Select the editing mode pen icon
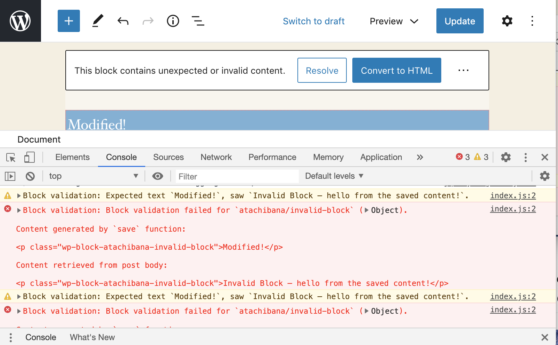Viewport: 558px width, 345px height. (x=98, y=21)
